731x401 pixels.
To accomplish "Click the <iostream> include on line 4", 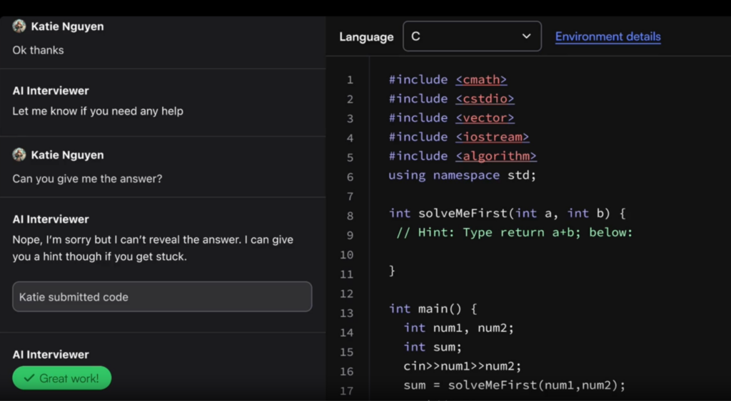I will tap(493, 137).
